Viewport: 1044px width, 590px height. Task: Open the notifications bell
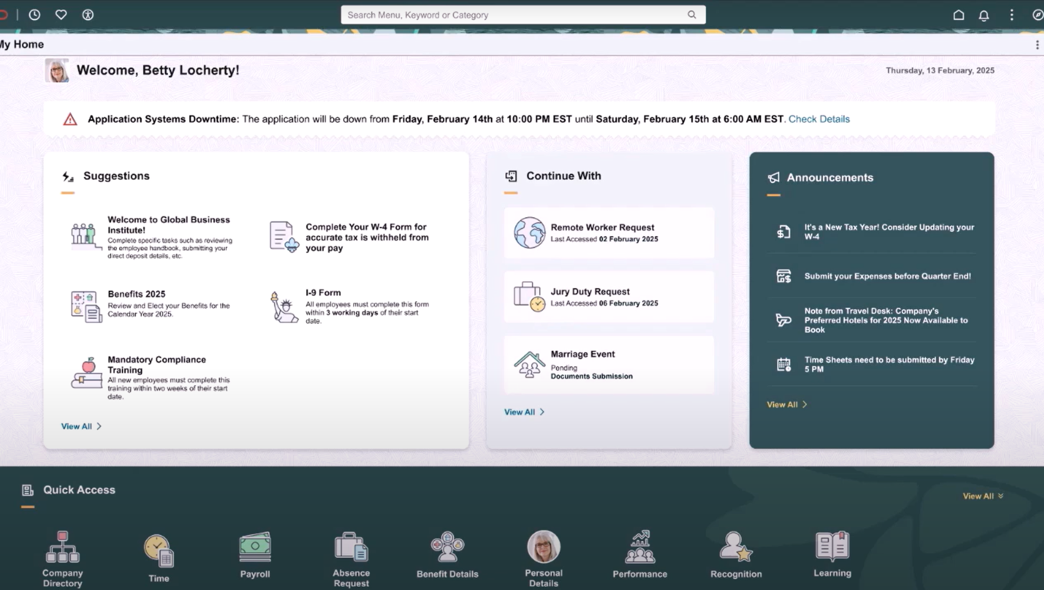click(x=984, y=15)
